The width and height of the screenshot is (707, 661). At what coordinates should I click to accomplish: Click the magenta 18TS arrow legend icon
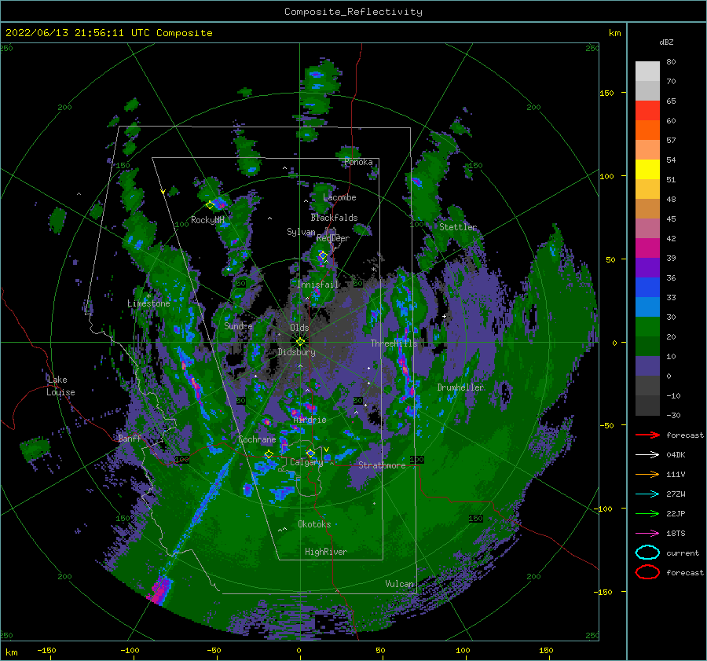(x=647, y=534)
